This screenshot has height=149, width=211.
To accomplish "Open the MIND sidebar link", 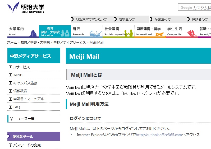I will [18, 75].
